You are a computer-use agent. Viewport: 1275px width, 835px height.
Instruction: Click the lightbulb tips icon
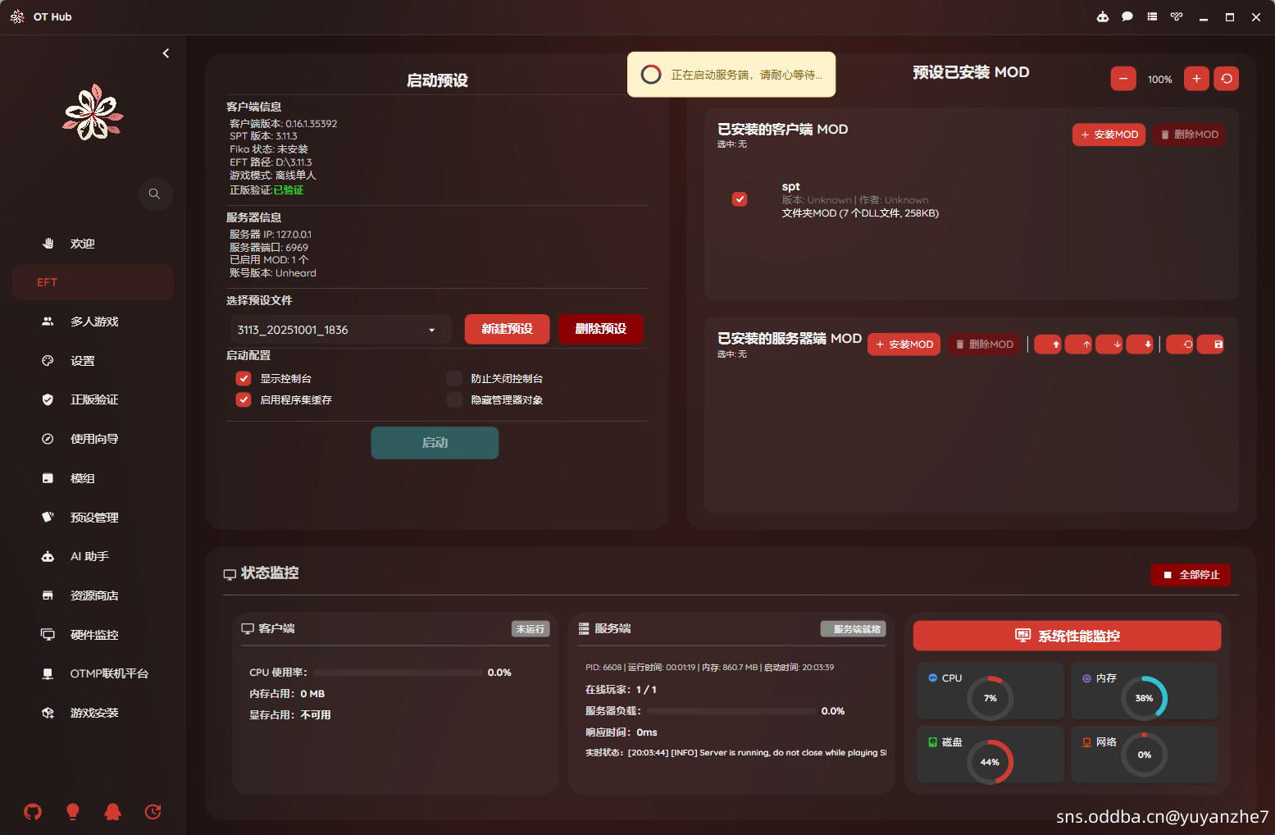[73, 812]
